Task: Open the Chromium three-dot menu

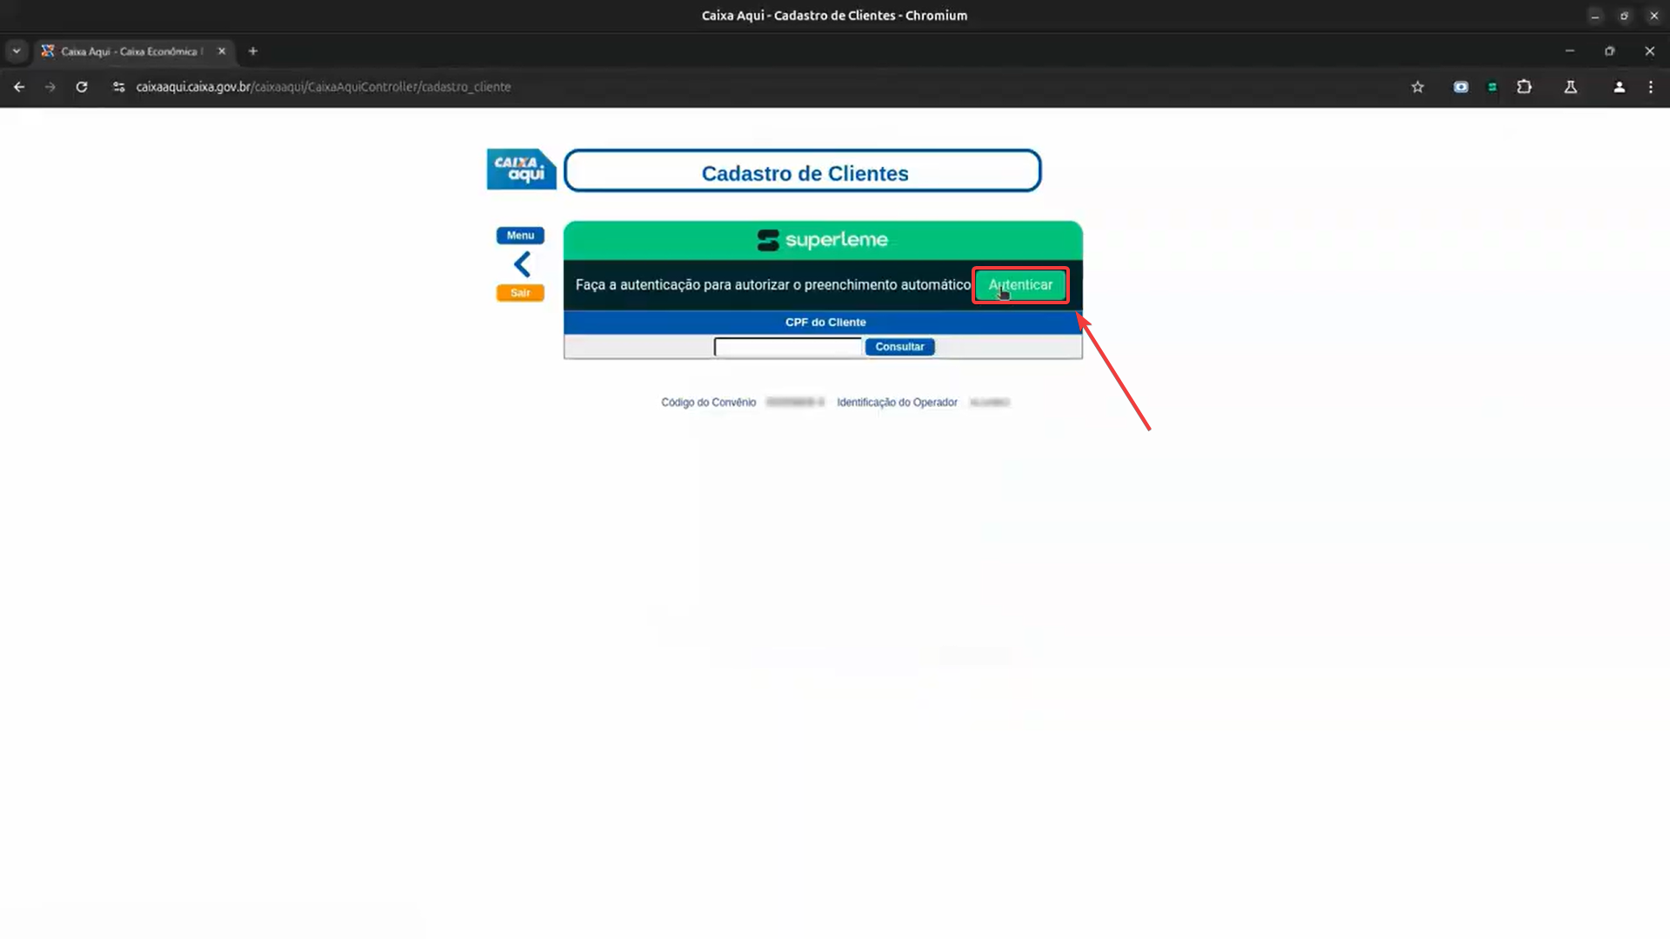Action: (x=1651, y=87)
